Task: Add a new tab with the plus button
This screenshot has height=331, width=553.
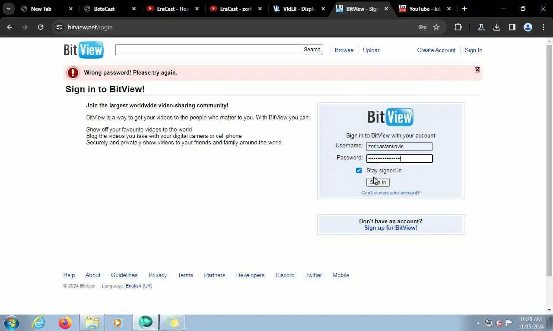Action: [464, 9]
